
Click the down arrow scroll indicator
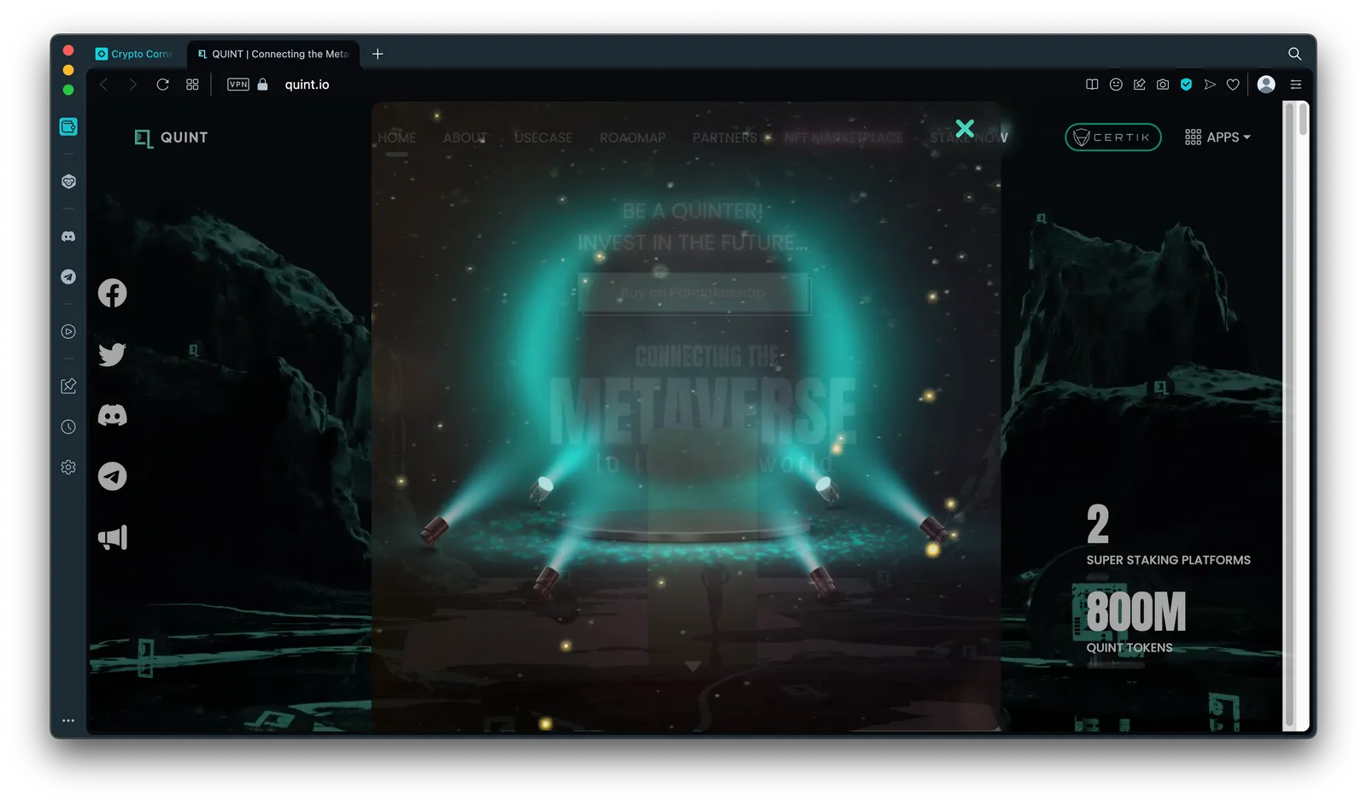(693, 666)
